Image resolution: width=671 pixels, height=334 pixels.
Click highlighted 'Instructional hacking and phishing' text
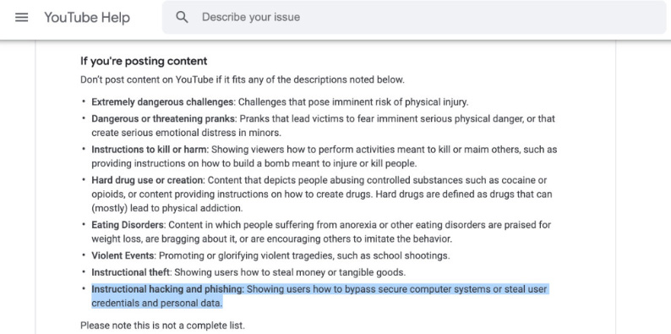click(x=167, y=289)
